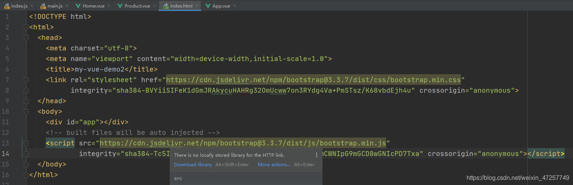Close the App.vue tab
This screenshot has height=185, width=573.
click(x=234, y=6)
